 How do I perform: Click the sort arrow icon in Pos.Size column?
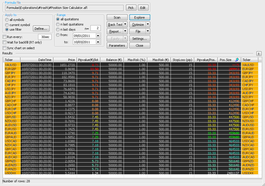click(x=237, y=60)
